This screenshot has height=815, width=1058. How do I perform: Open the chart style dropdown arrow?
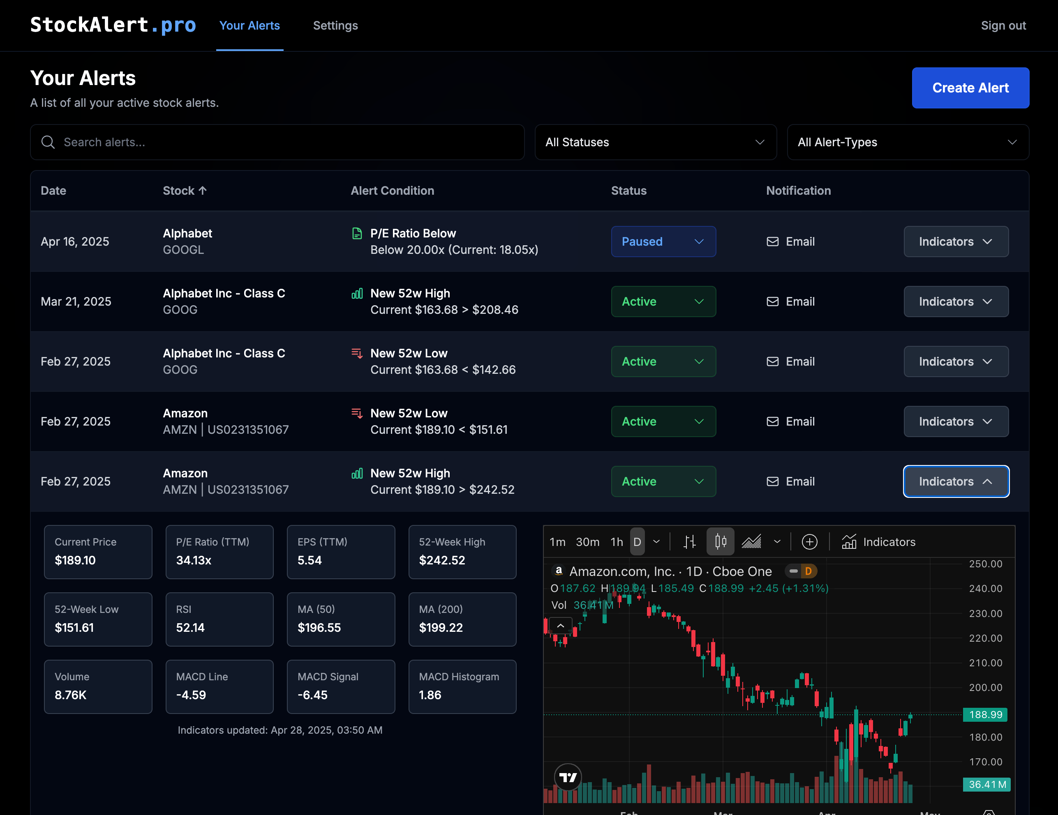777,541
